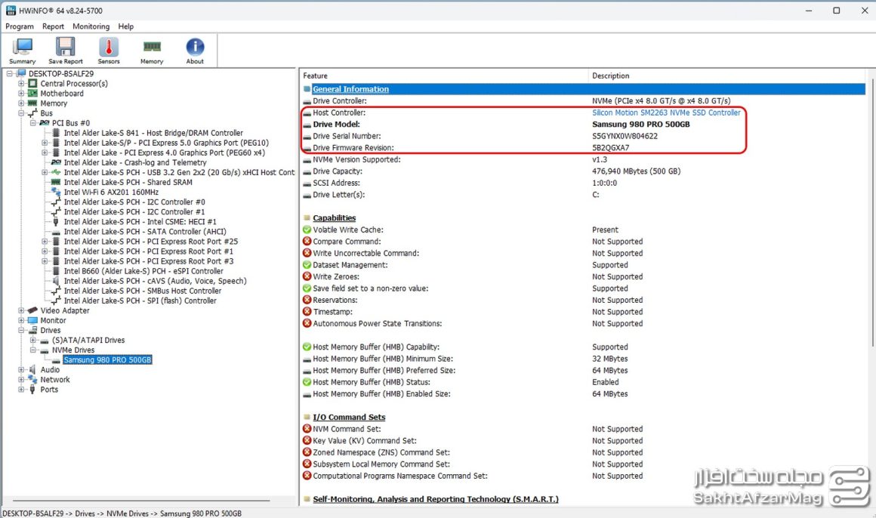Expand the Central Processor(s) node
The image size is (876, 518).
(22, 84)
